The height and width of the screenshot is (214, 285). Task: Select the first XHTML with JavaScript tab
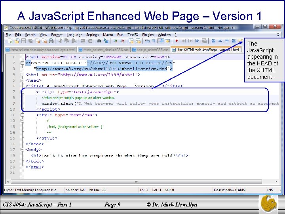[x=206, y=50]
